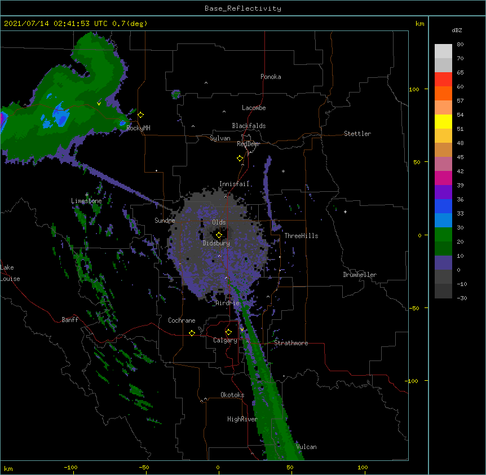Click the RockyMH label
The width and height of the screenshot is (486, 475).
click(x=138, y=128)
